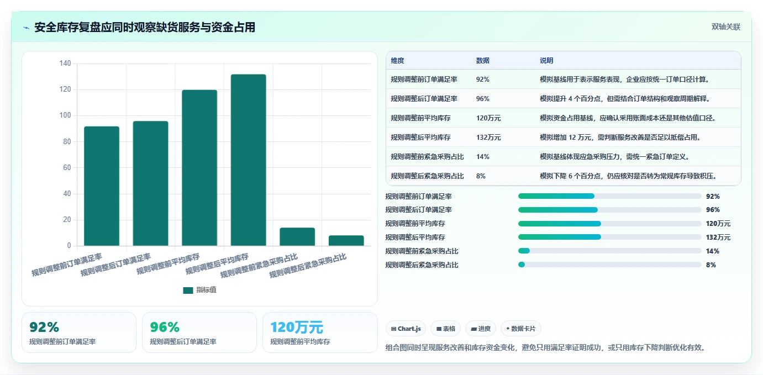Image resolution: width=763 pixels, height=375 pixels.
Task: Click progress bar for 规则调整后订单满足率
Action: tap(610, 210)
